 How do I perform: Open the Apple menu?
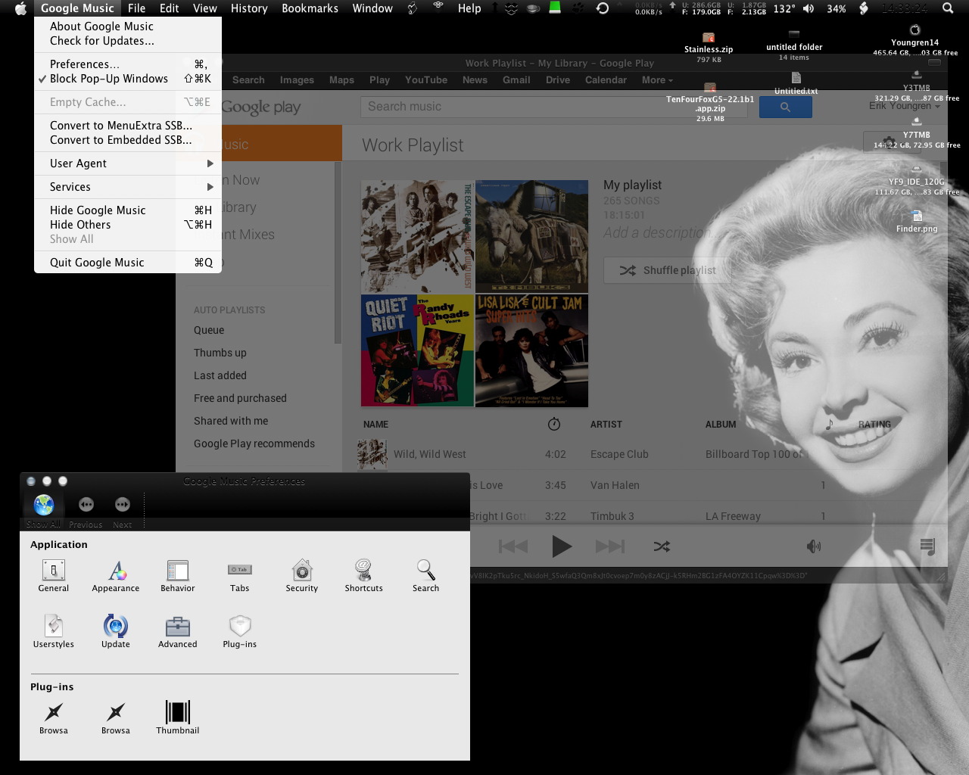20,8
